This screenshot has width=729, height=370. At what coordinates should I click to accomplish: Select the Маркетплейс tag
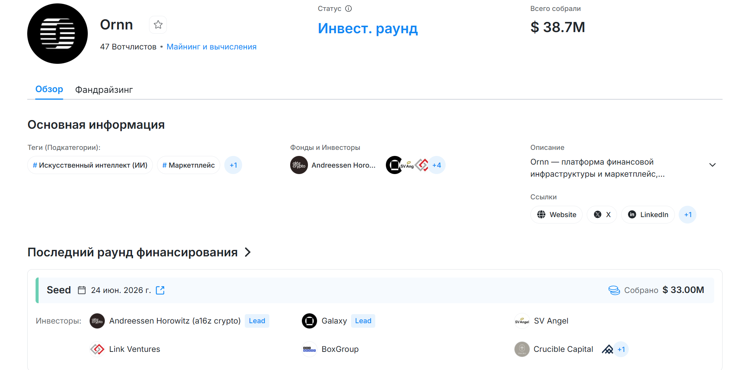pos(188,165)
